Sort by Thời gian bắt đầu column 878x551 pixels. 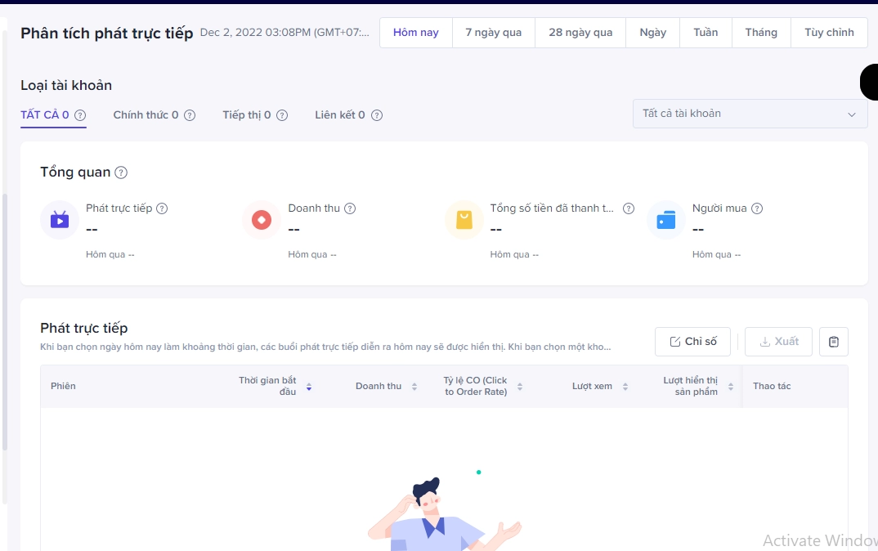point(309,387)
